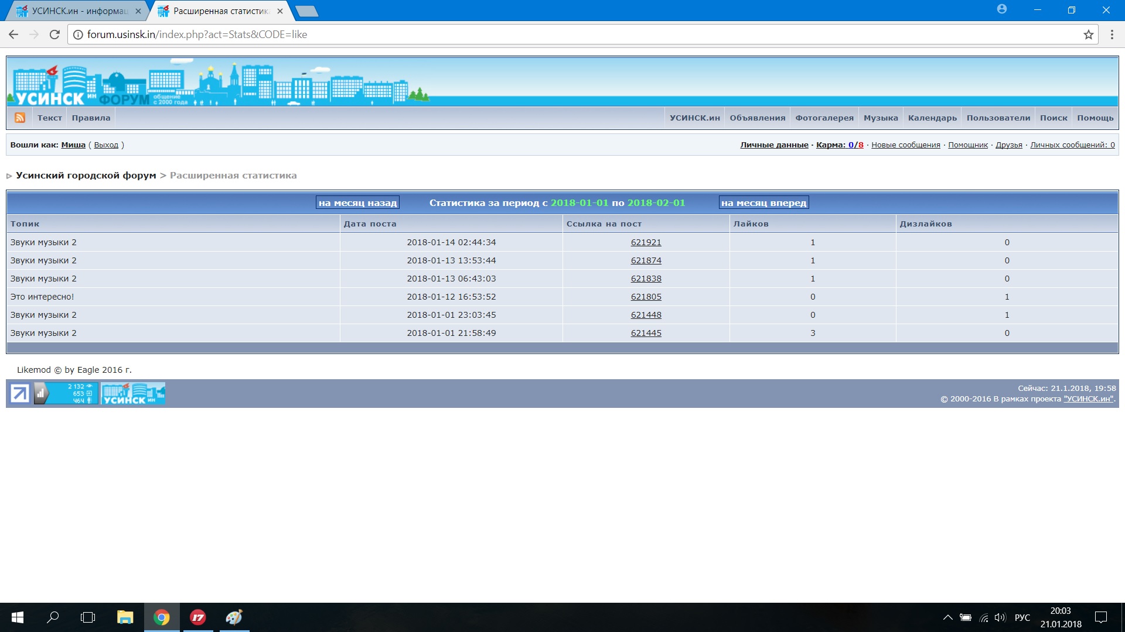Switch to УСИНСК.ин browser tab
Screen dimensions: 1125x632
point(79,11)
